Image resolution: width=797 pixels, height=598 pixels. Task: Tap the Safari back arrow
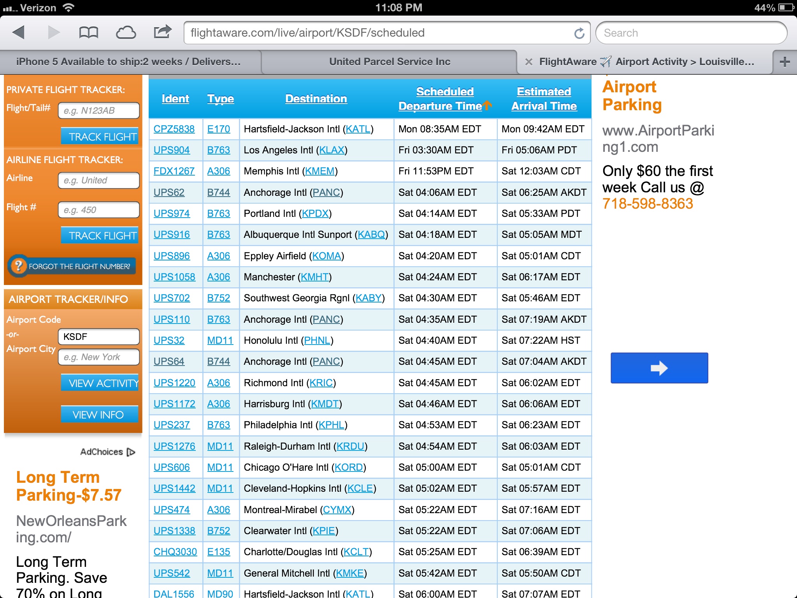pos(18,32)
